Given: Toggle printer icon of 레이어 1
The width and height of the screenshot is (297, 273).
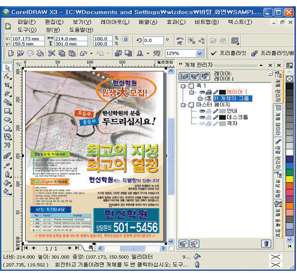Looking at the screenshot, I should [209, 92].
